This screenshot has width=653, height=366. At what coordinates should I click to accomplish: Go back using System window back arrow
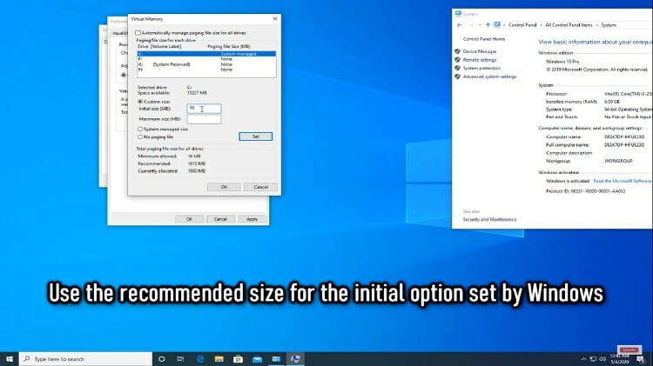[x=461, y=24]
